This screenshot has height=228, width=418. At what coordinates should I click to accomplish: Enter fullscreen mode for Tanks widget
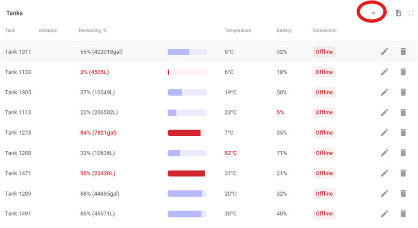point(411,13)
